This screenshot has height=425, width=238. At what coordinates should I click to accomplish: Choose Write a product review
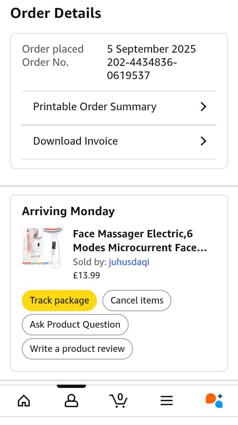(x=77, y=349)
